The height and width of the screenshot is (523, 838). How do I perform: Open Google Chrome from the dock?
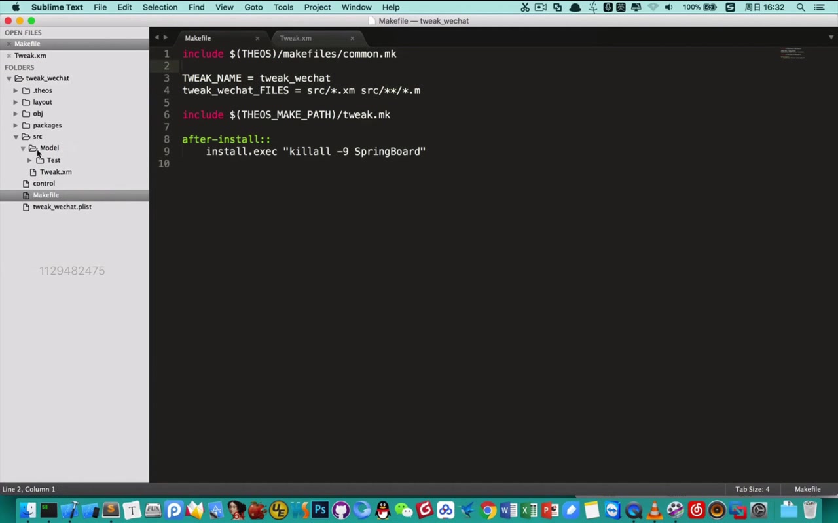pyautogui.click(x=488, y=511)
